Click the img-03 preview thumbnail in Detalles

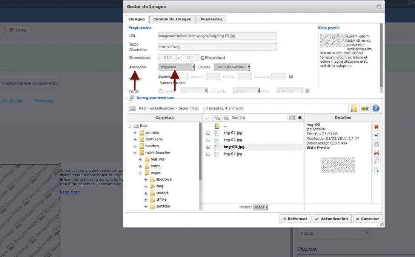(x=338, y=165)
